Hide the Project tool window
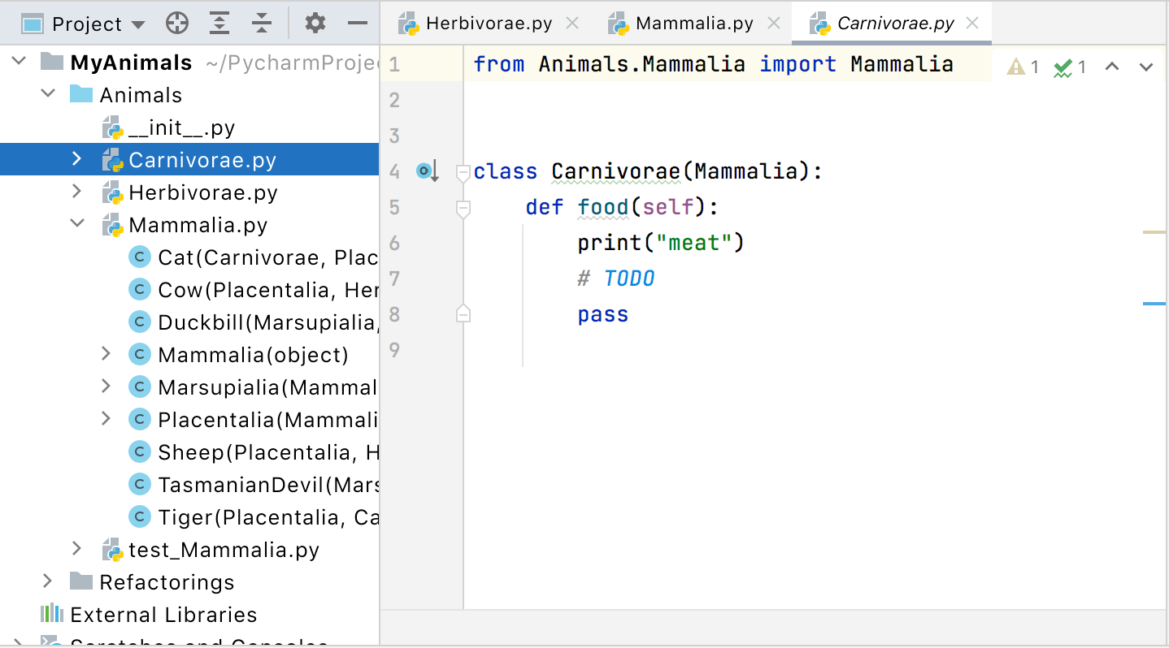This screenshot has width=1169, height=648. point(358,24)
